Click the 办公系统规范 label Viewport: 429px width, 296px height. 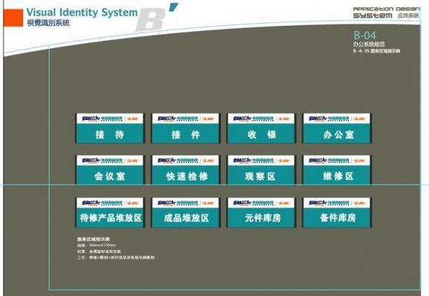(369, 44)
